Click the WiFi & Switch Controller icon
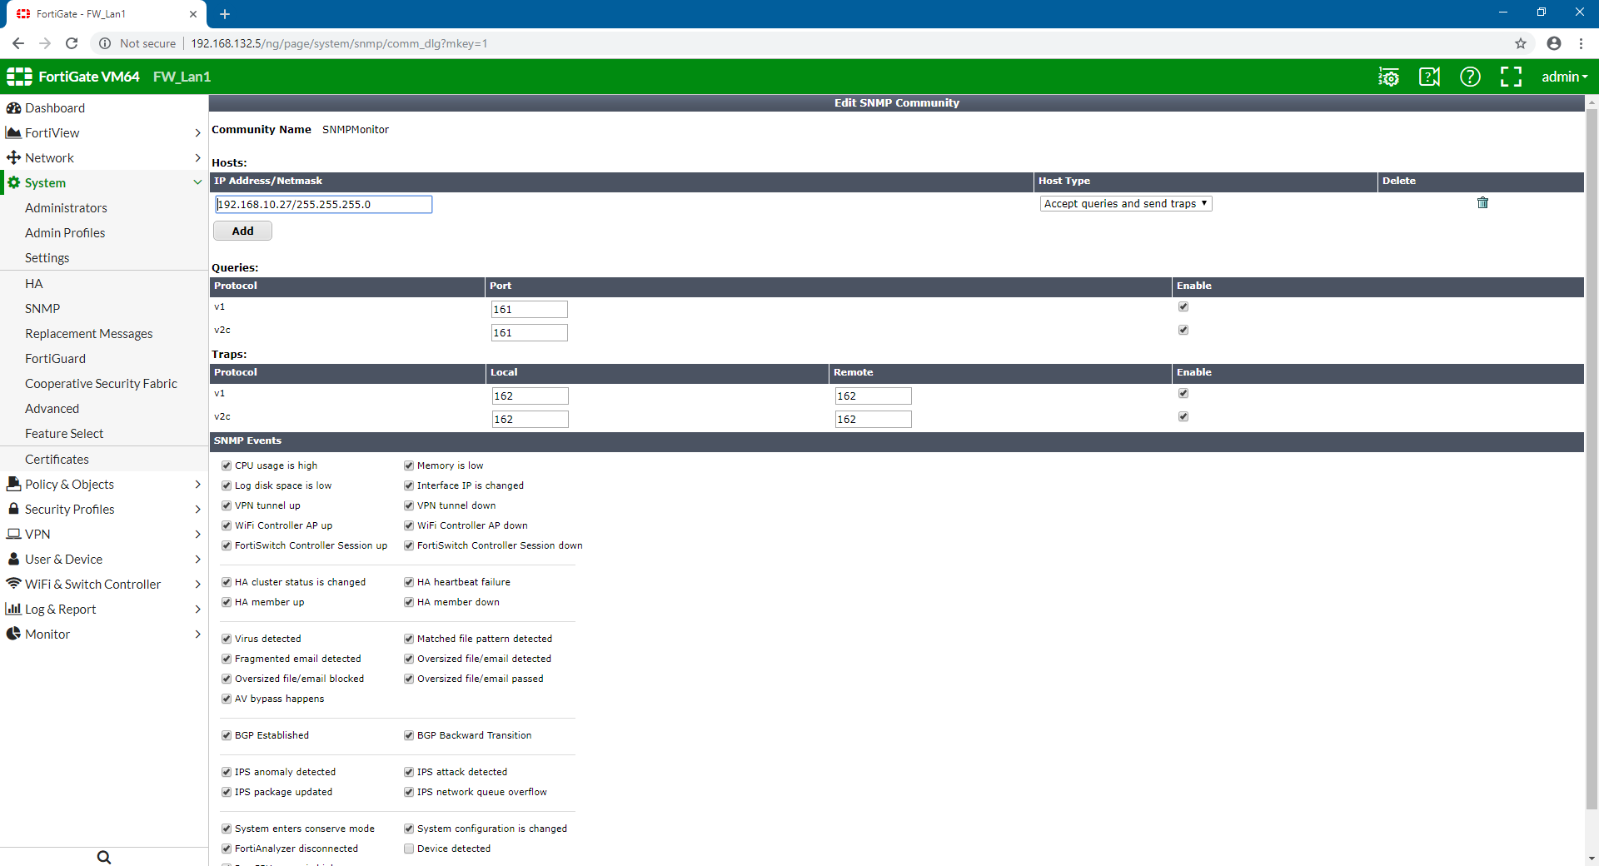This screenshot has width=1599, height=866. coord(13,584)
